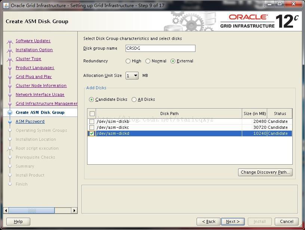The height and width of the screenshot is (230, 305).
Task: Go to Software Updates step
Action: 33,41
